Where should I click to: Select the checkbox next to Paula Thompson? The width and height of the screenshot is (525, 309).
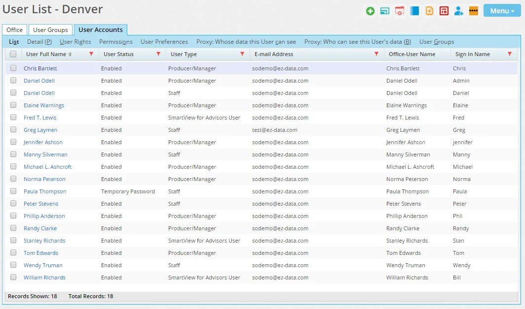tap(13, 191)
